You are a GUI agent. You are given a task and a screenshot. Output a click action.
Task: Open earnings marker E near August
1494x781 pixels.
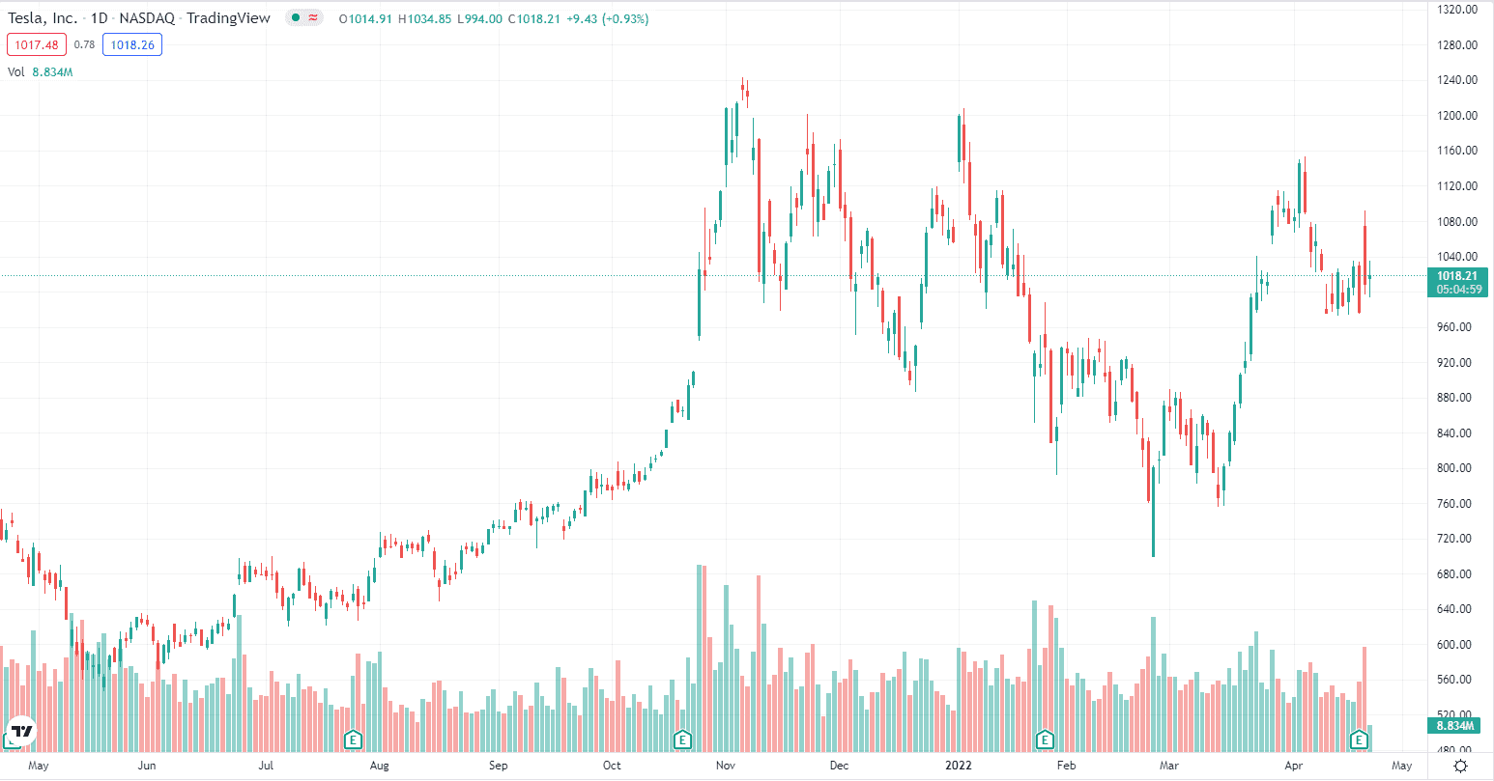[354, 740]
